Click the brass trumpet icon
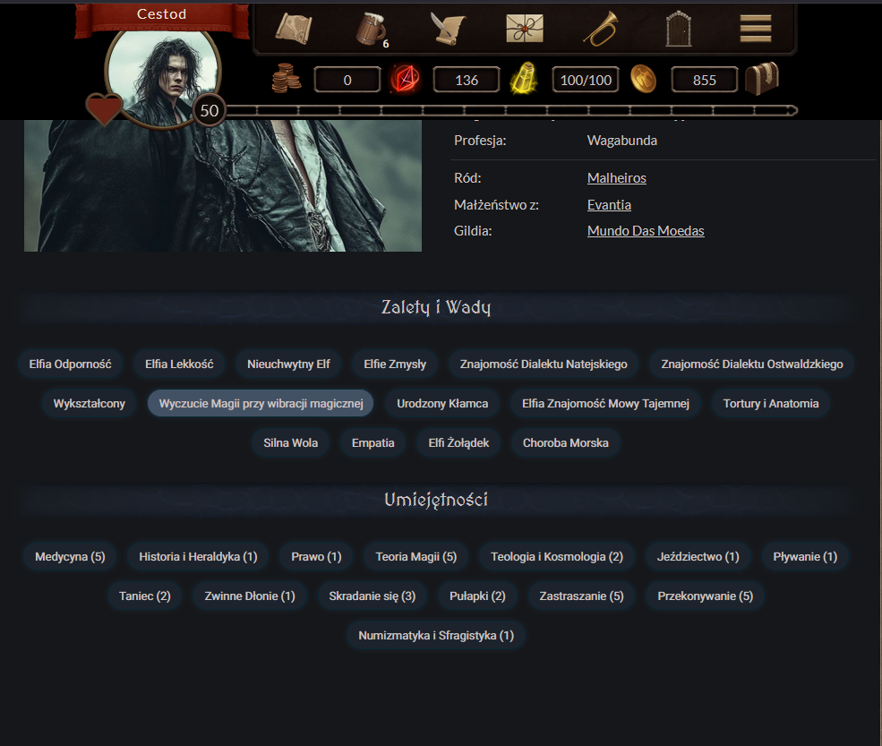Screen dimensions: 882x746 601,29
